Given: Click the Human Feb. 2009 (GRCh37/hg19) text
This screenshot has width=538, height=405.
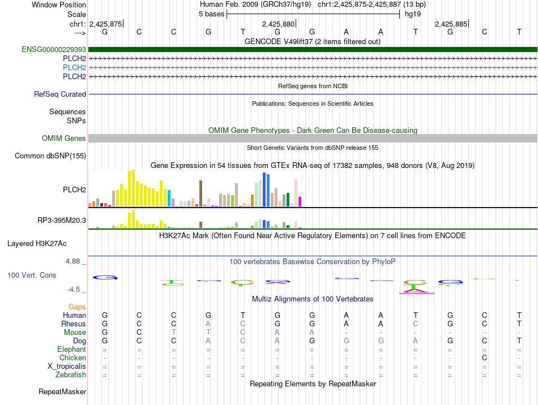Looking at the screenshot, I should [255, 5].
